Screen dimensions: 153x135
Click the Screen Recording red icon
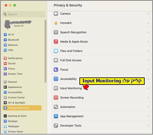56,98
